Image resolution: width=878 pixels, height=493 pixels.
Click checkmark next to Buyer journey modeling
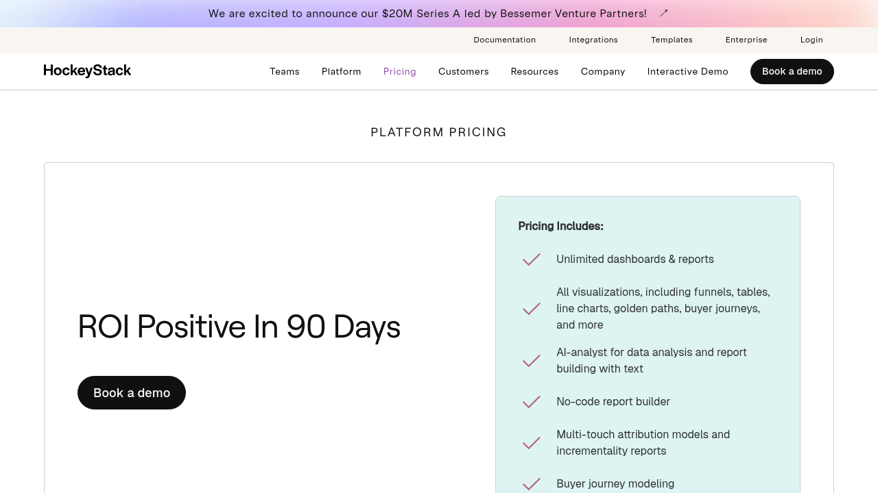[x=532, y=484]
